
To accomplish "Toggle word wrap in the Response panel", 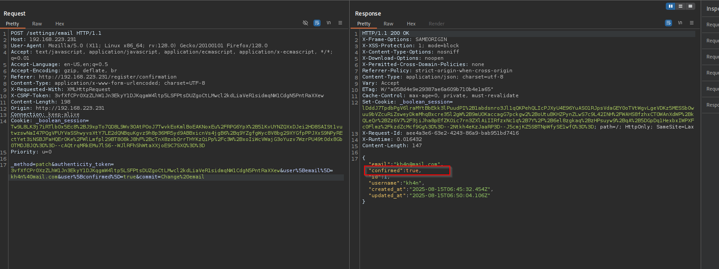I will tap(668, 23).
